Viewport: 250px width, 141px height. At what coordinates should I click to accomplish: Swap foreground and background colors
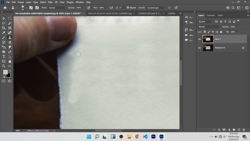[x=10, y=70]
